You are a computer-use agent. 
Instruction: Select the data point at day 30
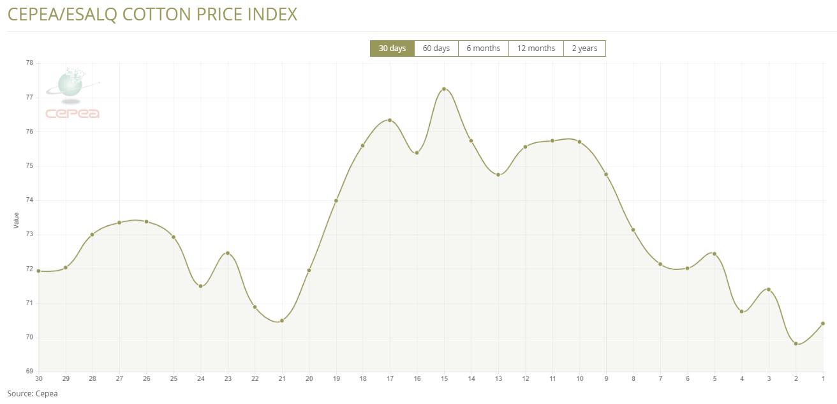39,271
